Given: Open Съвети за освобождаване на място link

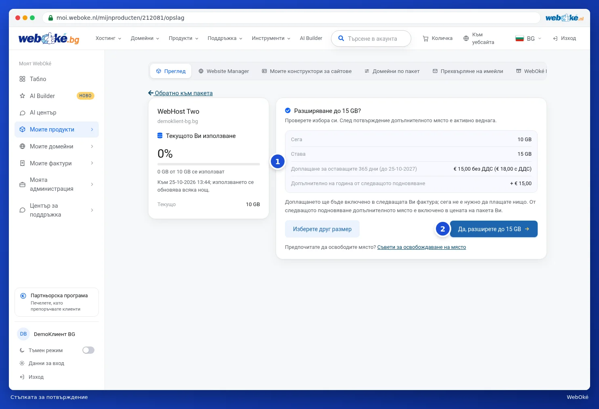Looking at the screenshot, I should pyautogui.click(x=421, y=247).
